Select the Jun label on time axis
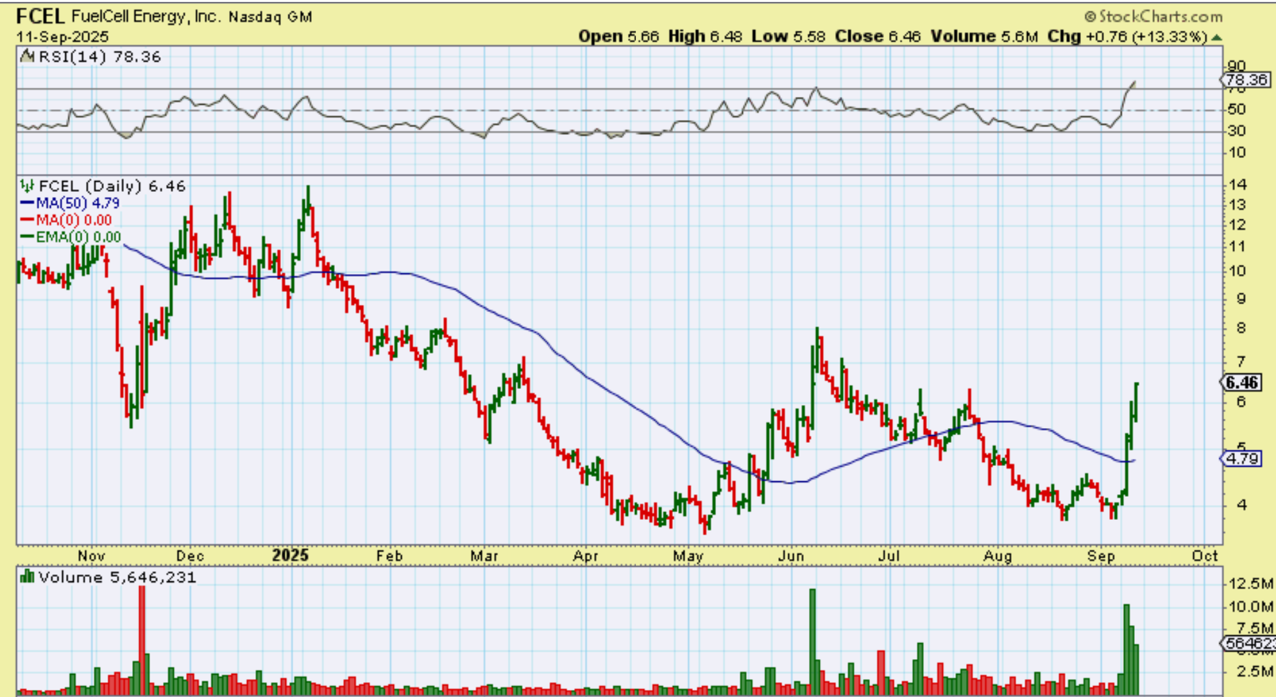The image size is (1276, 697). 790,556
